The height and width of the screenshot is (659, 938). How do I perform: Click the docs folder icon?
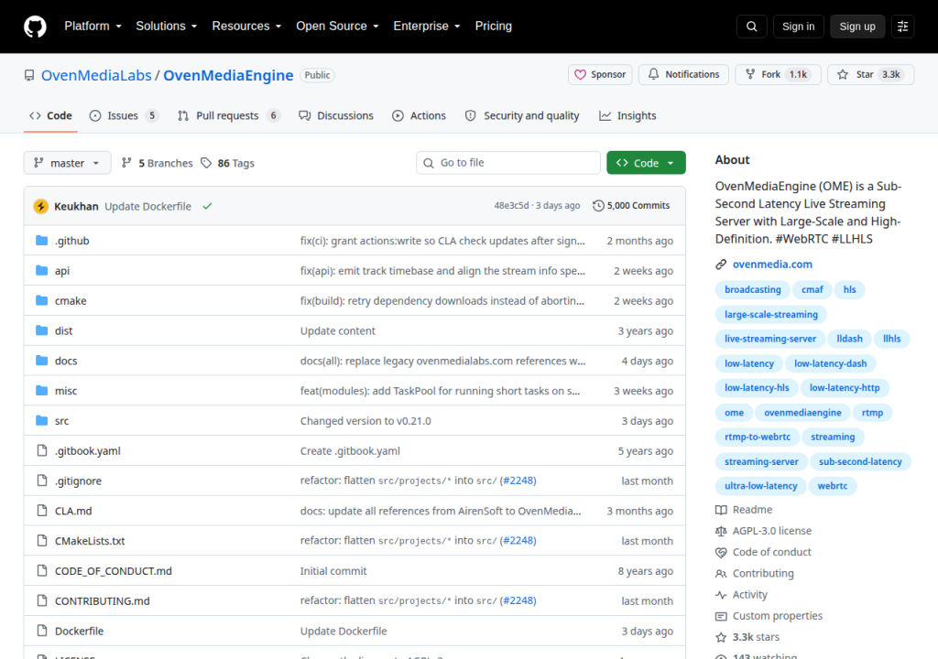(41, 360)
